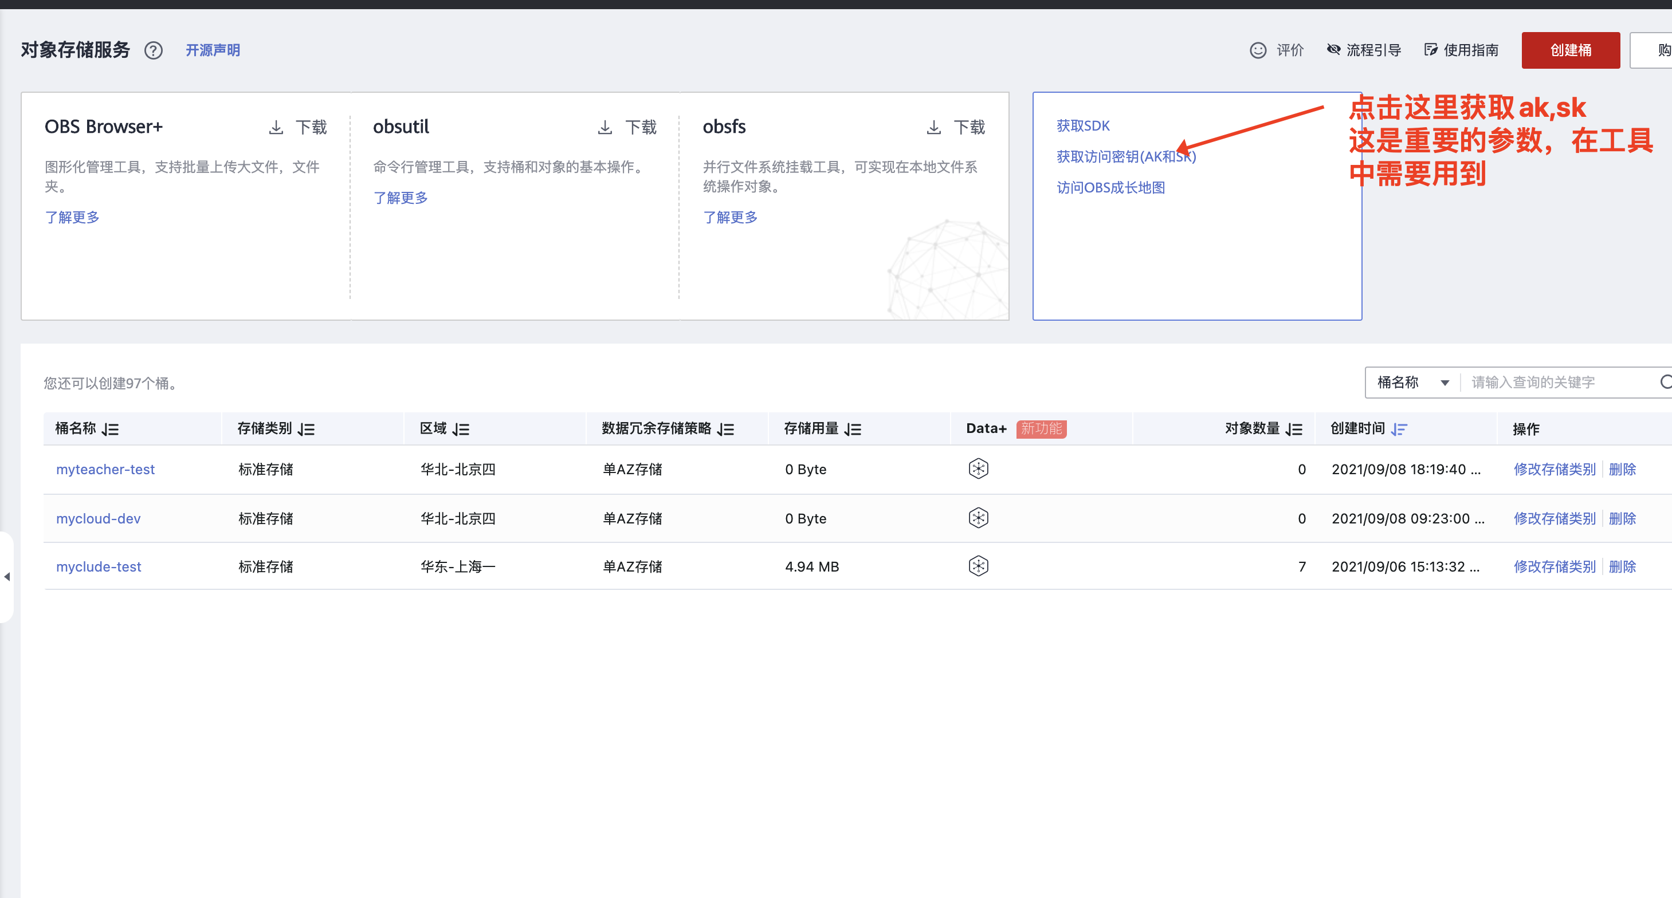This screenshot has height=898, width=1672.
Task: Collapse the left side panel arrow
Action: (6, 577)
